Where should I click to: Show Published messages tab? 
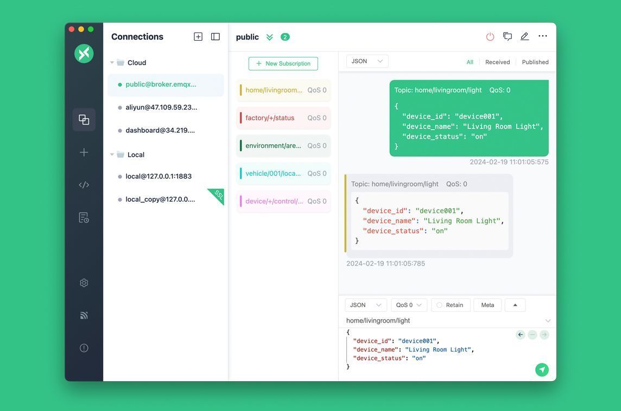(535, 62)
